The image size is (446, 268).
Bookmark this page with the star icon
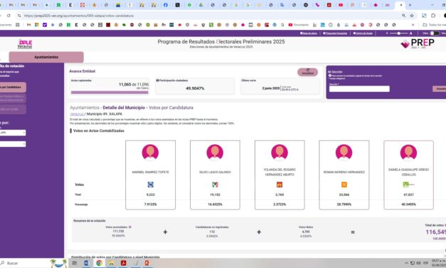click(x=412, y=16)
